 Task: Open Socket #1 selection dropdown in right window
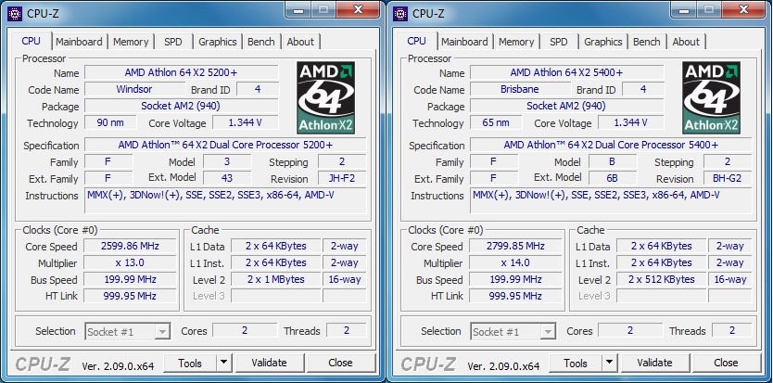(x=513, y=332)
